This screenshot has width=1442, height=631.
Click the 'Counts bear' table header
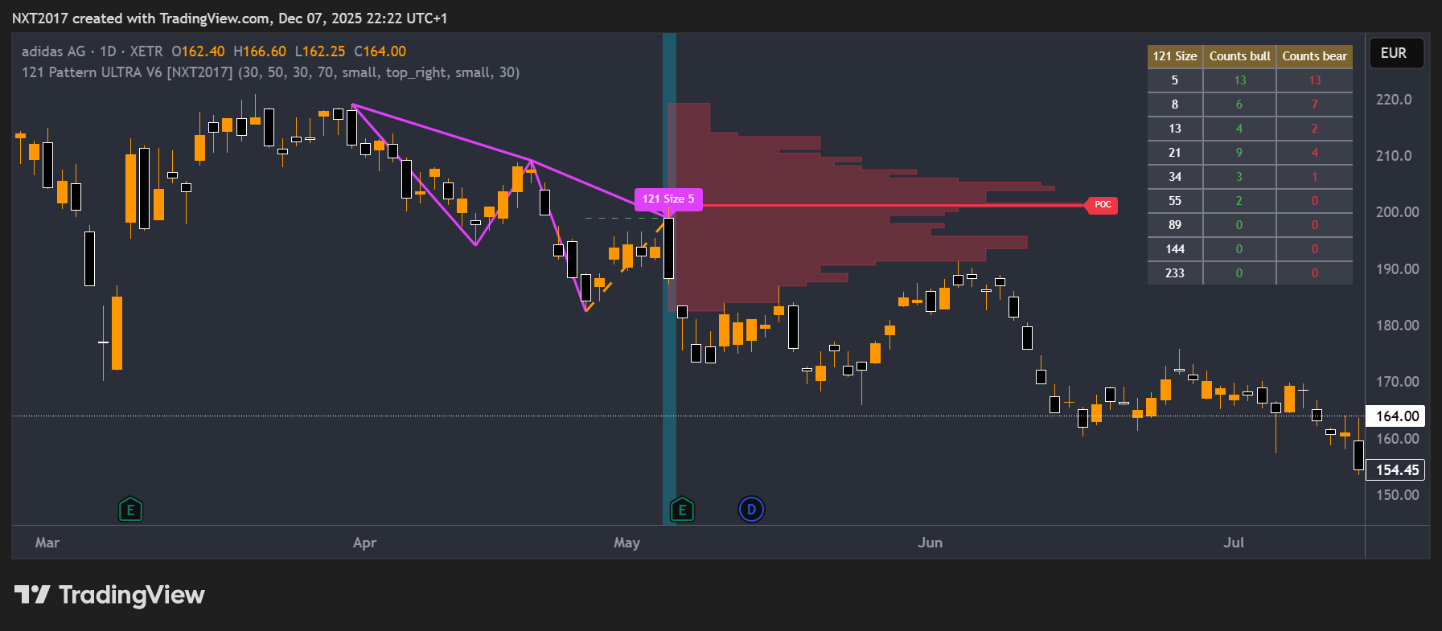pyautogui.click(x=1314, y=56)
